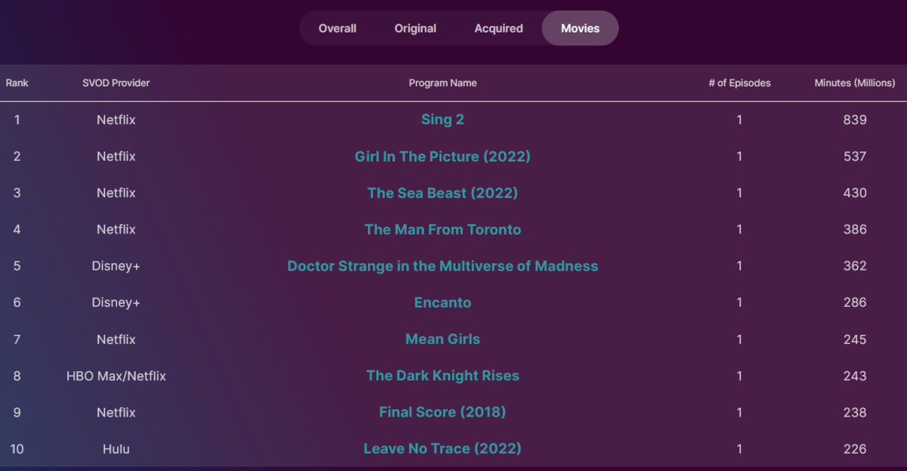Open the Sing 2 program link

pyautogui.click(x=443, y=119)
